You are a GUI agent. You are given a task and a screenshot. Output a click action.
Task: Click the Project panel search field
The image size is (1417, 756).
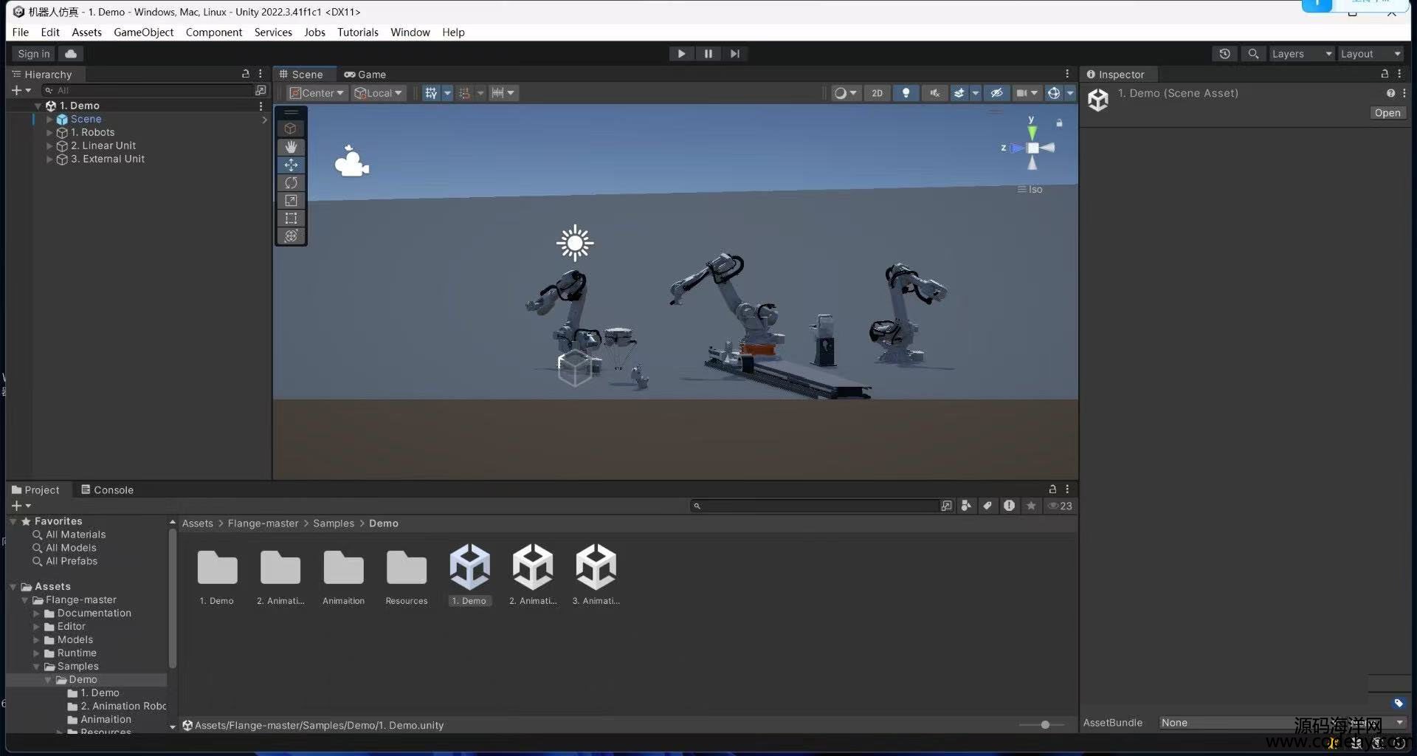(x=815, y=506)
